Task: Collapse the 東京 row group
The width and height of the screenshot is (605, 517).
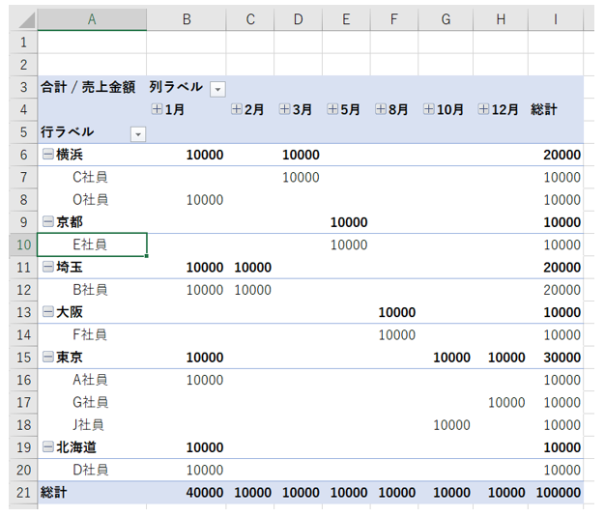Action: [x=47, y=358]
